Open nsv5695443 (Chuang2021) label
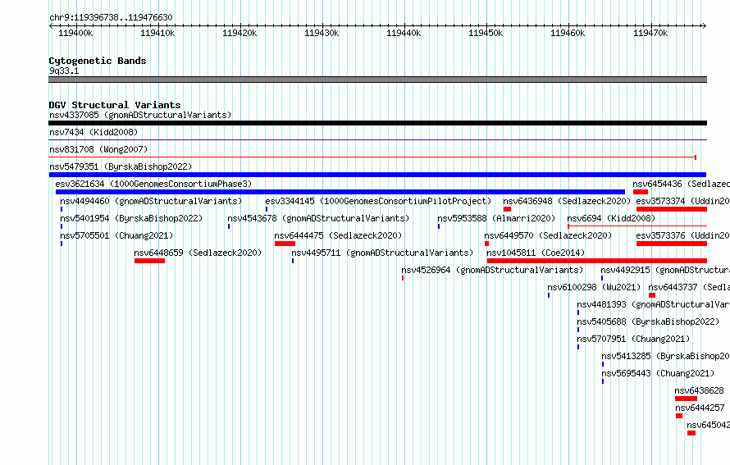The height and width of the screenshot is (465, 730). click(658, 373)
